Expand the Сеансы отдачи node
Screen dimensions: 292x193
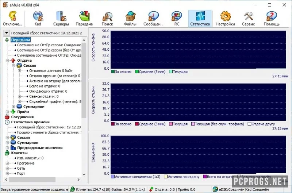[x=19, y=96]
